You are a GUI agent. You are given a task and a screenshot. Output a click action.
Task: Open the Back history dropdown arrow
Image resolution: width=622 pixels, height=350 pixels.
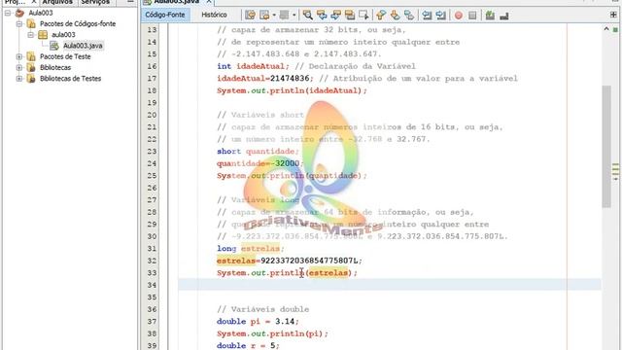click(274, 16)
